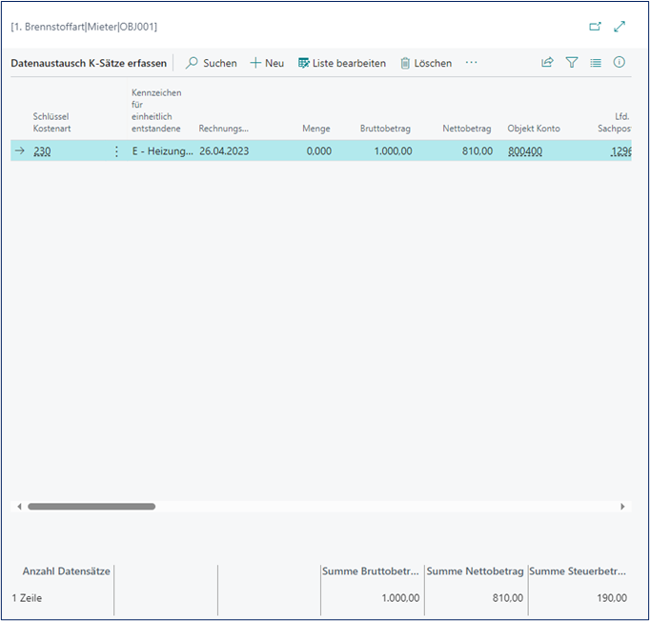Click the Suchen search button
This screenshot has height=621, width=650.
[x=211, y=63]
